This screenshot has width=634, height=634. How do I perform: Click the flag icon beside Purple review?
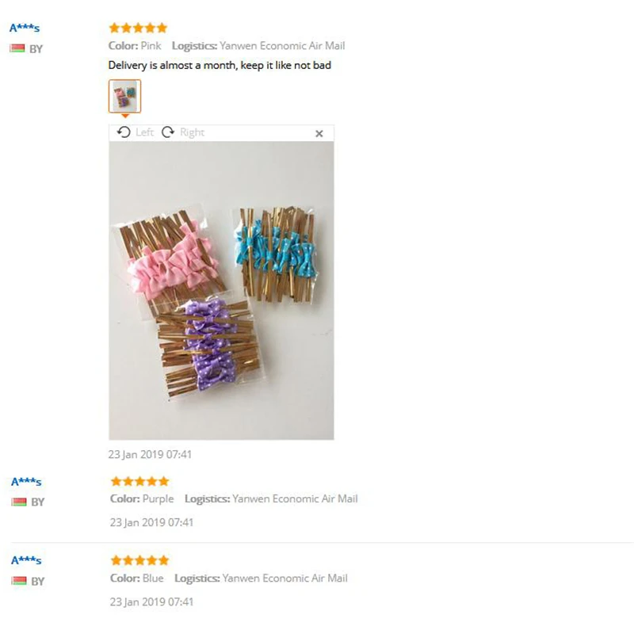[x=18, y=502]
